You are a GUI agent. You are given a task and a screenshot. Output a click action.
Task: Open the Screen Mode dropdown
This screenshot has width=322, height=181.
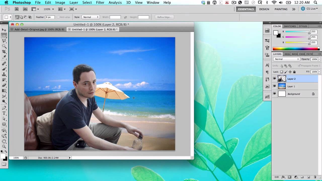coord(73,9)
